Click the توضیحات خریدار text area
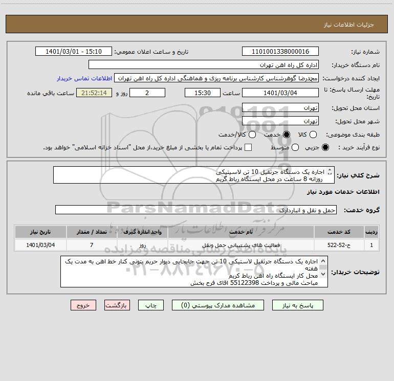Screen dimensions: 394x381 tap(194, 272)
